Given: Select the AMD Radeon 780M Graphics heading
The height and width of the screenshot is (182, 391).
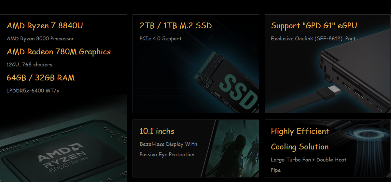Looking at the screenshot, I should [59, 51].
